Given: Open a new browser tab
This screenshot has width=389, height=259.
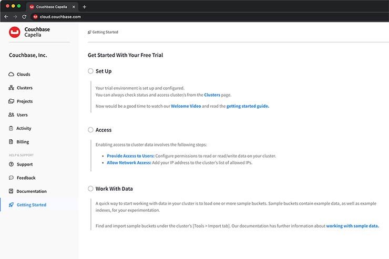Looking at the screenshot, I should coord(84,7).
